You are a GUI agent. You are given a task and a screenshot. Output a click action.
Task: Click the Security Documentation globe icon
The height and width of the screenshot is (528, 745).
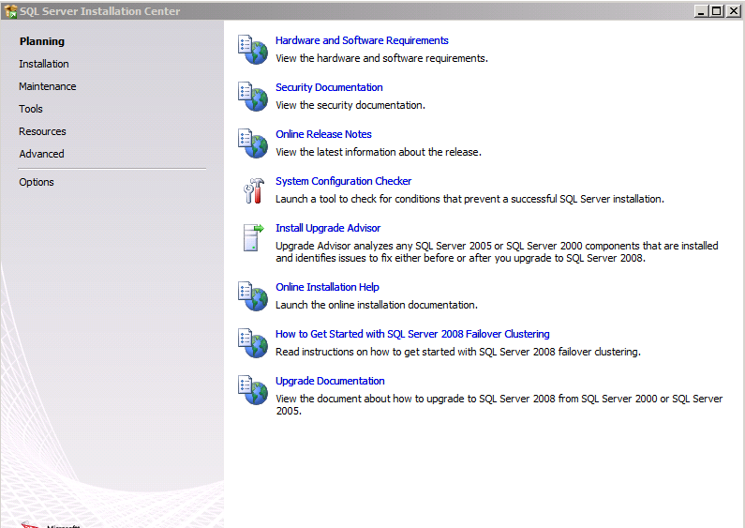point(253,97)
